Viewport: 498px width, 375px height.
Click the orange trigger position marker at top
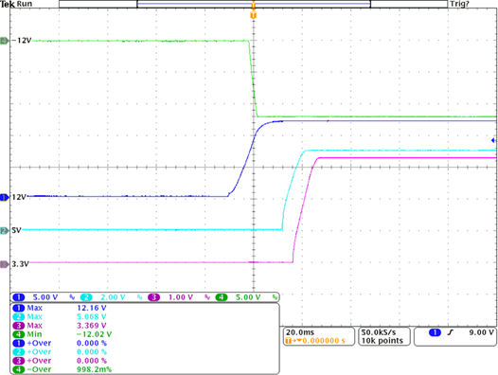click(x=253, y=15)
